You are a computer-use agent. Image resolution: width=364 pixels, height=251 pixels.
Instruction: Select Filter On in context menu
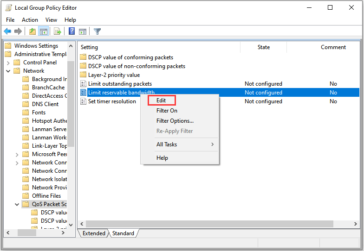[x=167, y=111]
